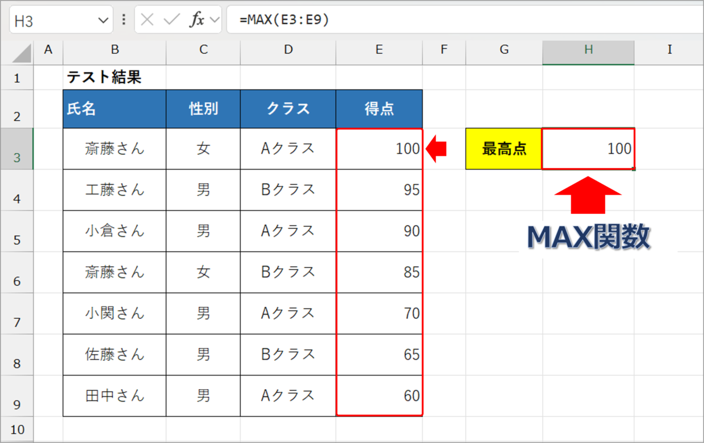The width and height of the screenshot is (704, 443).
Task: Select row 1 header
Action: pyautogui.click(x=17, y=77)
